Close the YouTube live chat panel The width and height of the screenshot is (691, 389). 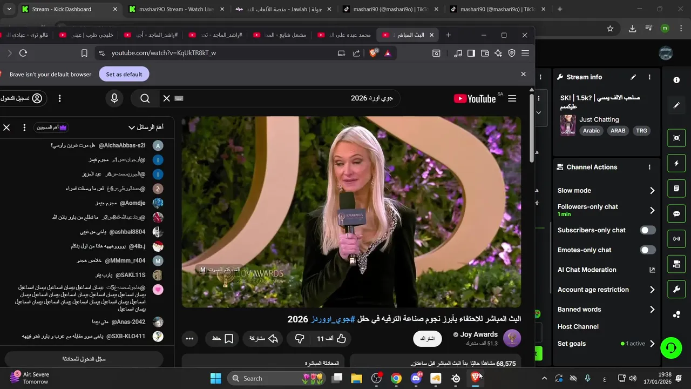click(6, 128)
